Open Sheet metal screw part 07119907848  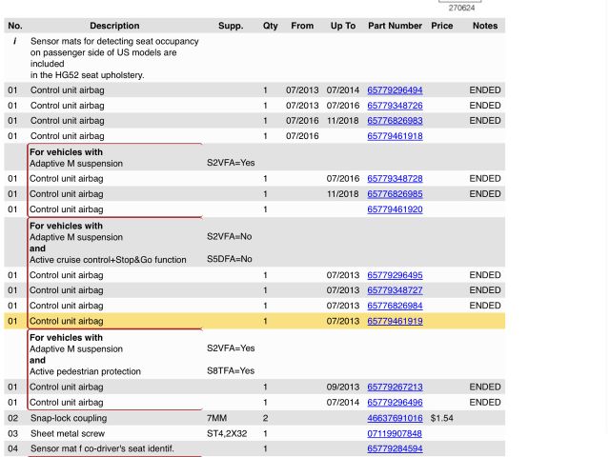point(395,433)
